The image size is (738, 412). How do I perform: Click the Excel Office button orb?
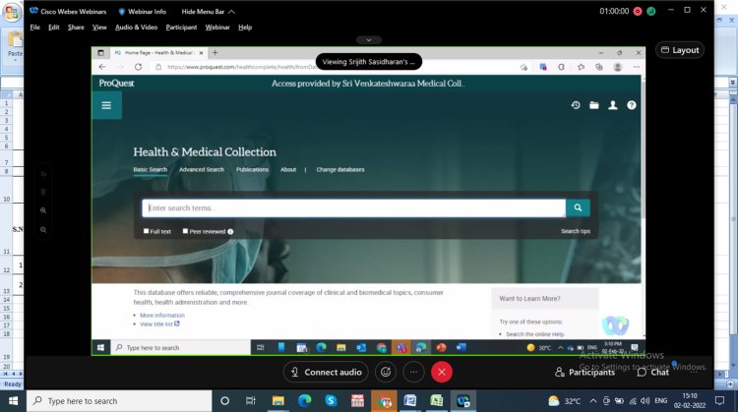point(11,12)
